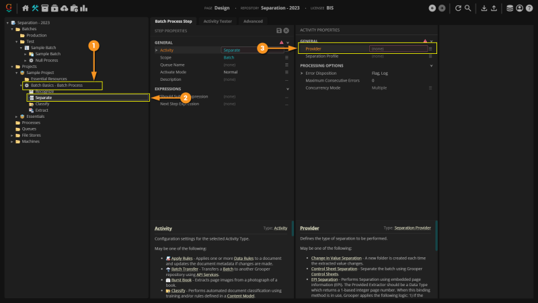Open Scope property list menu icon
Screen dimensions: 538x303
click(x=286, y=57)
